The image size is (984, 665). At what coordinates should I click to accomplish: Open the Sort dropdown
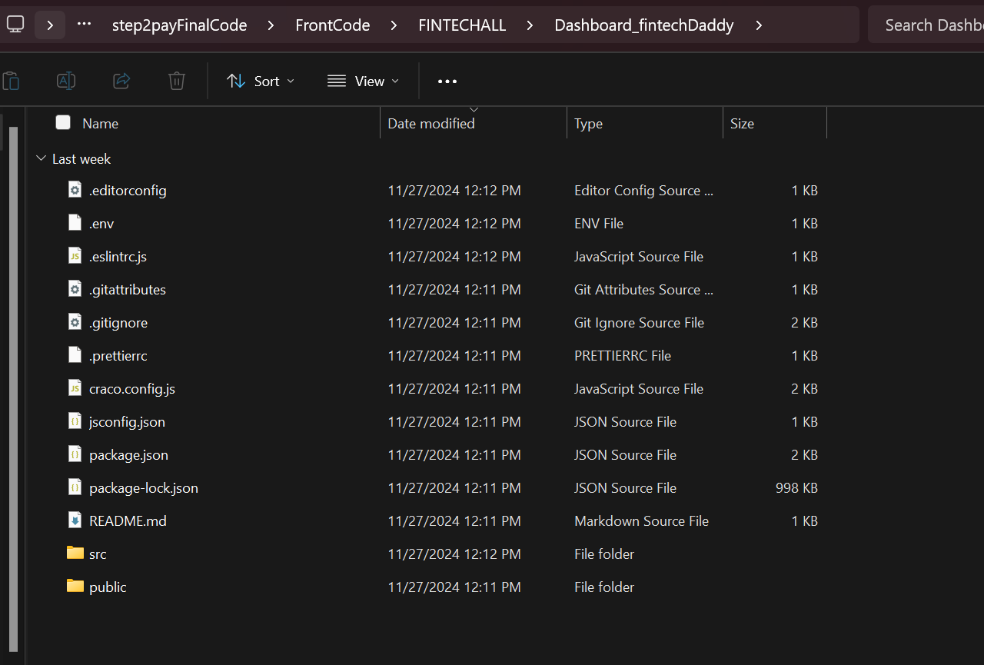point(261,81)
